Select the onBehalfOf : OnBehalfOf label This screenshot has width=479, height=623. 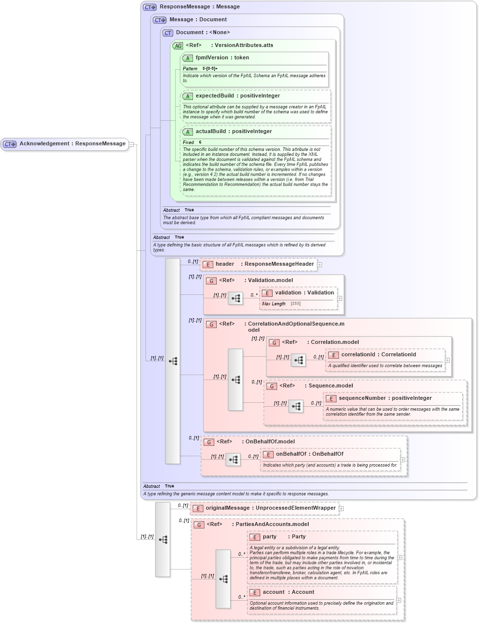(310, 454)
